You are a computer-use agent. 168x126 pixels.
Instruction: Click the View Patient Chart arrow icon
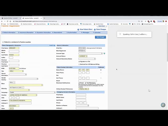click(78, 29)
